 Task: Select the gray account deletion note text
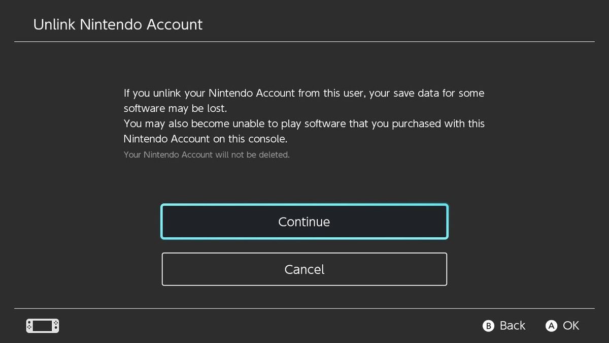[x=206, y=154]
